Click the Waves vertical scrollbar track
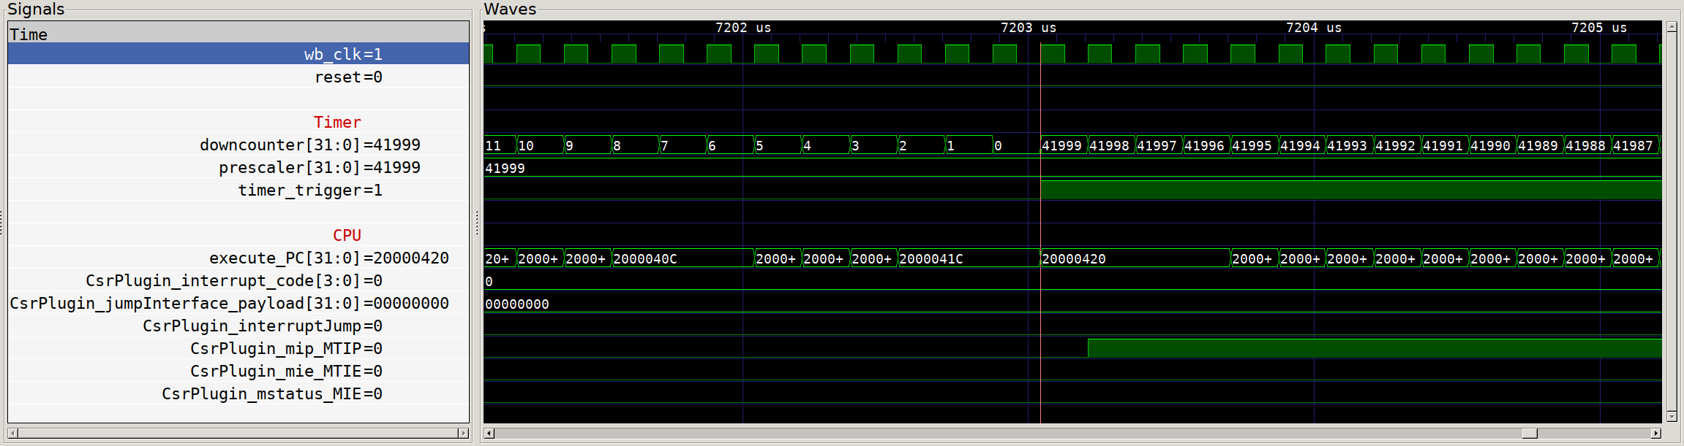Screen dimensions: 1684x446 [x=1672, y=222]
